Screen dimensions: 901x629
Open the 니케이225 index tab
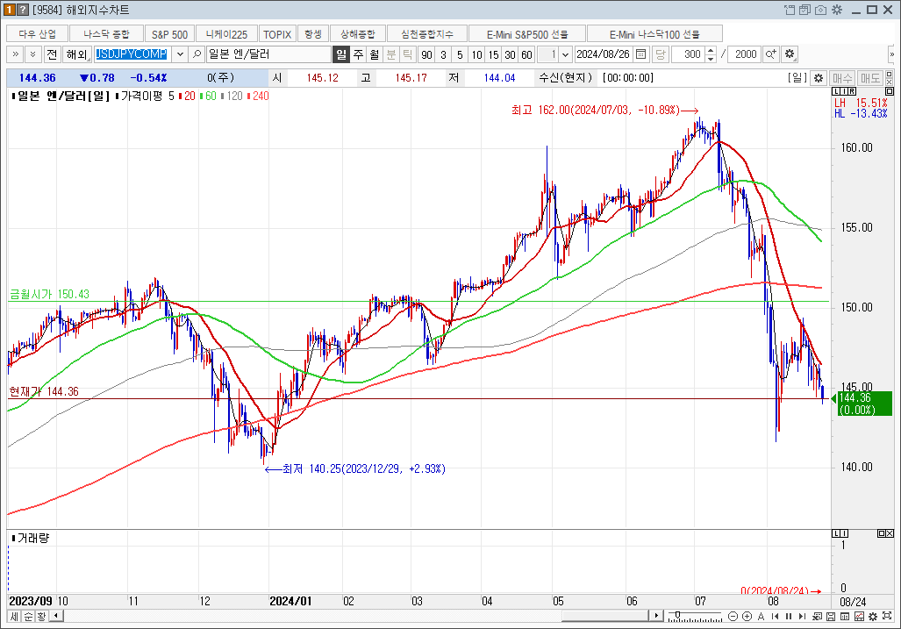click(x=226, y=33)
